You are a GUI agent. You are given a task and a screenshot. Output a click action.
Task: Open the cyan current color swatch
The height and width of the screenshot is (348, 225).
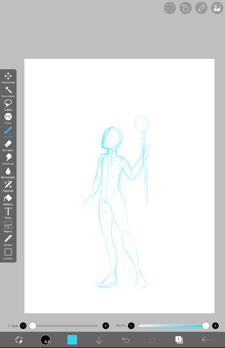click(72, 340)
